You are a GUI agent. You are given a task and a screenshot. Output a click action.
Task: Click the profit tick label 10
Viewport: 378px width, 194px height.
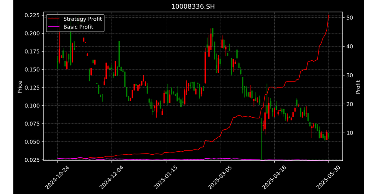click(350, 133)
